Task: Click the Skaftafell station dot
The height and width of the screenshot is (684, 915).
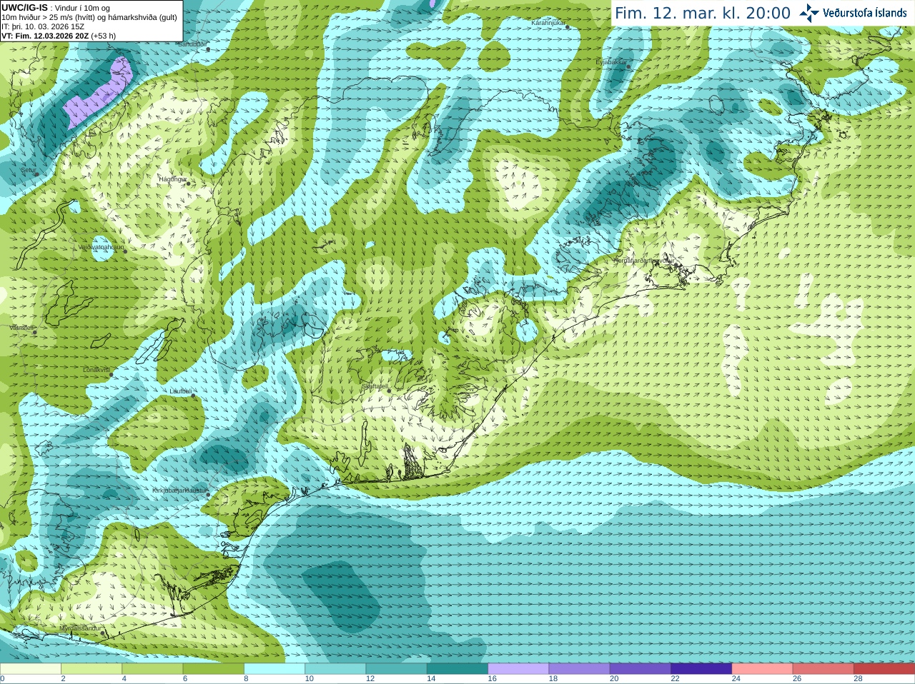Action: point(389,391)
